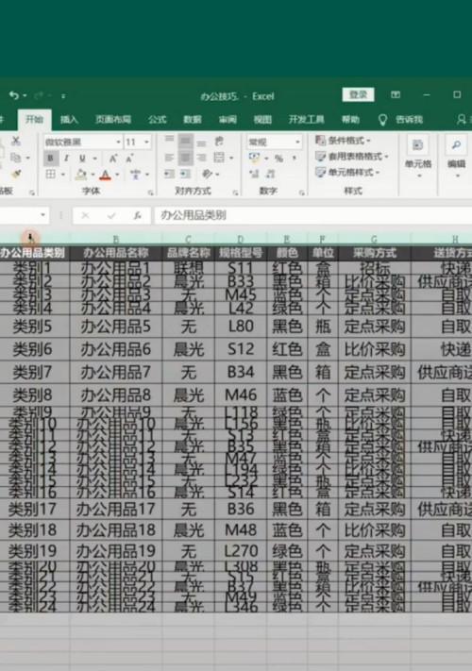Viewport: 472px width, 671px height.
Task: Click the text Orientation icon
Action: (x=207, y=174)
